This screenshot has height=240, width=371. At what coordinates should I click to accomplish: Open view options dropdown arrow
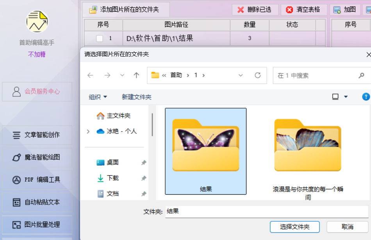tap(346, 97)
